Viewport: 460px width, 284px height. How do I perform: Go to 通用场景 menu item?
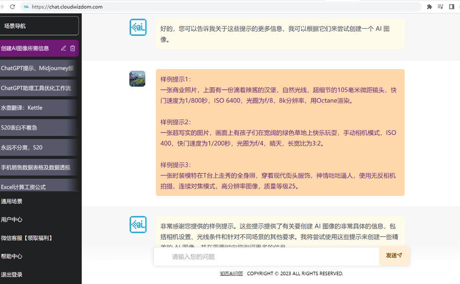pos(12,201)
